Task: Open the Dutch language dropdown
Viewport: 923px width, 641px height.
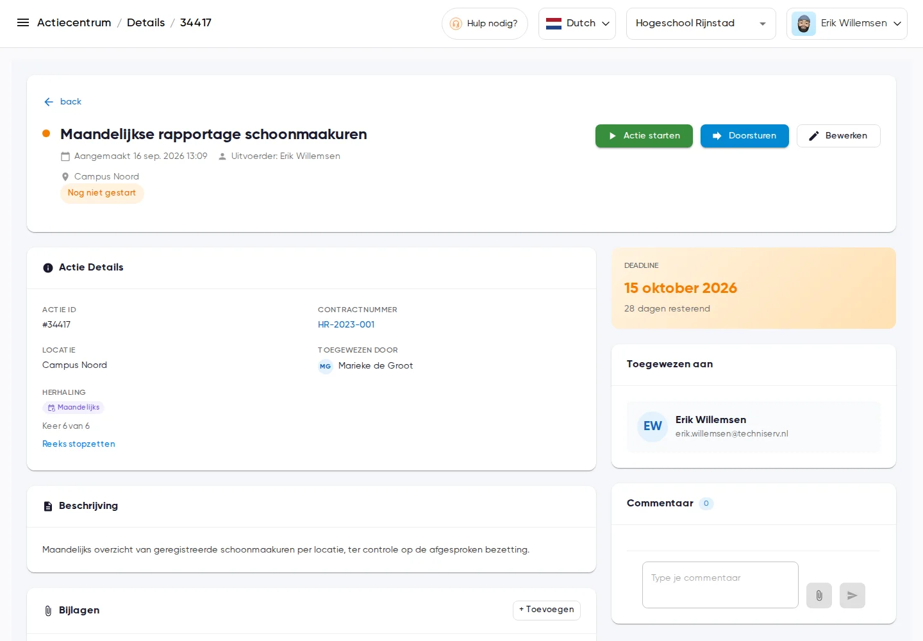Action: pyautogui.click(x=577, y=24)
